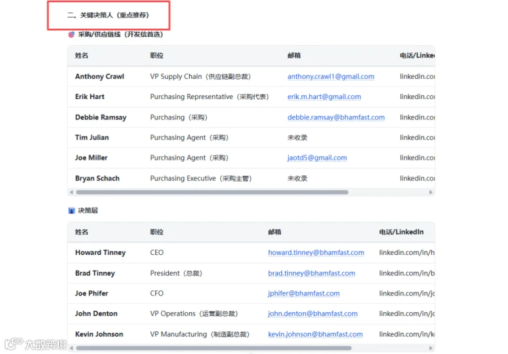Select the name Kevin Johnson
The height and width of the screenshot is (354, 508).
click(99, 334)
